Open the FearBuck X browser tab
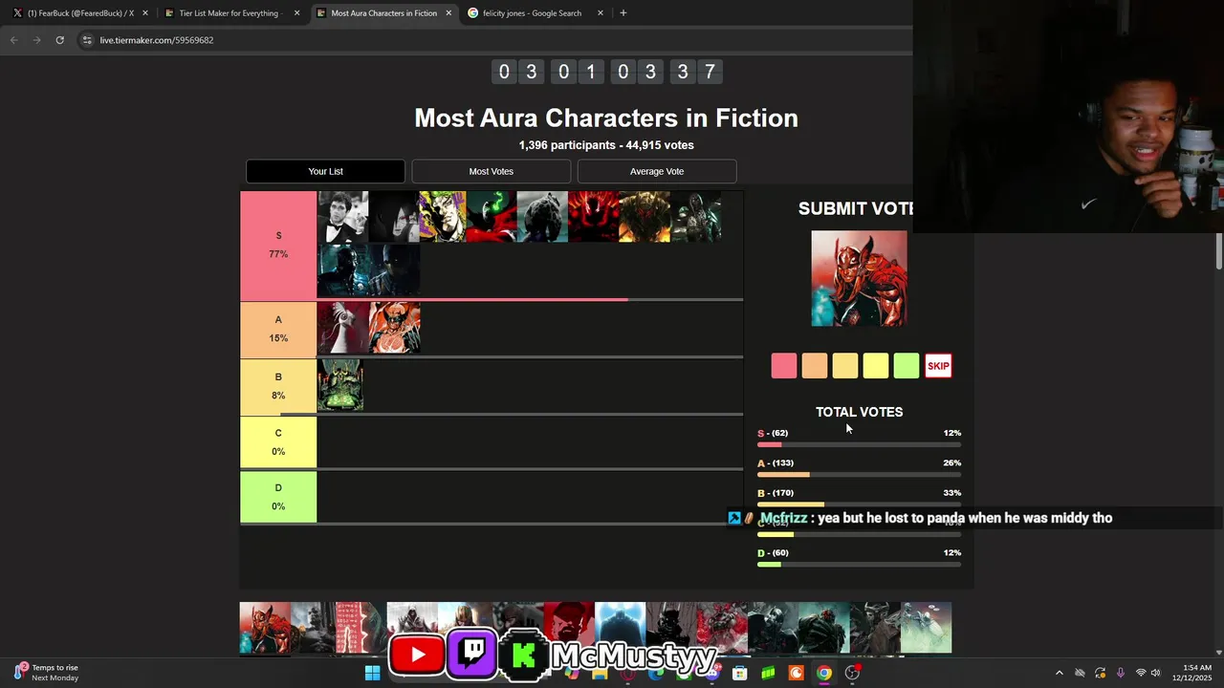Viewport: 1224px width, 688px height. click(x=78, y=13)
